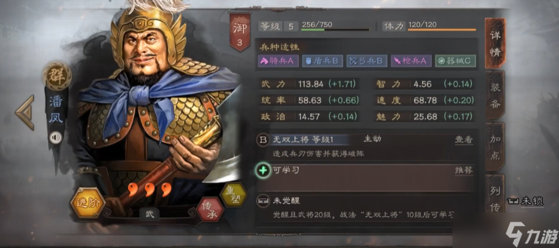Tap the unawakened skill chest icon
Image resolution: width=559 pixels, height=248 pixels.
pyautogui.click(x=263, y=201)
